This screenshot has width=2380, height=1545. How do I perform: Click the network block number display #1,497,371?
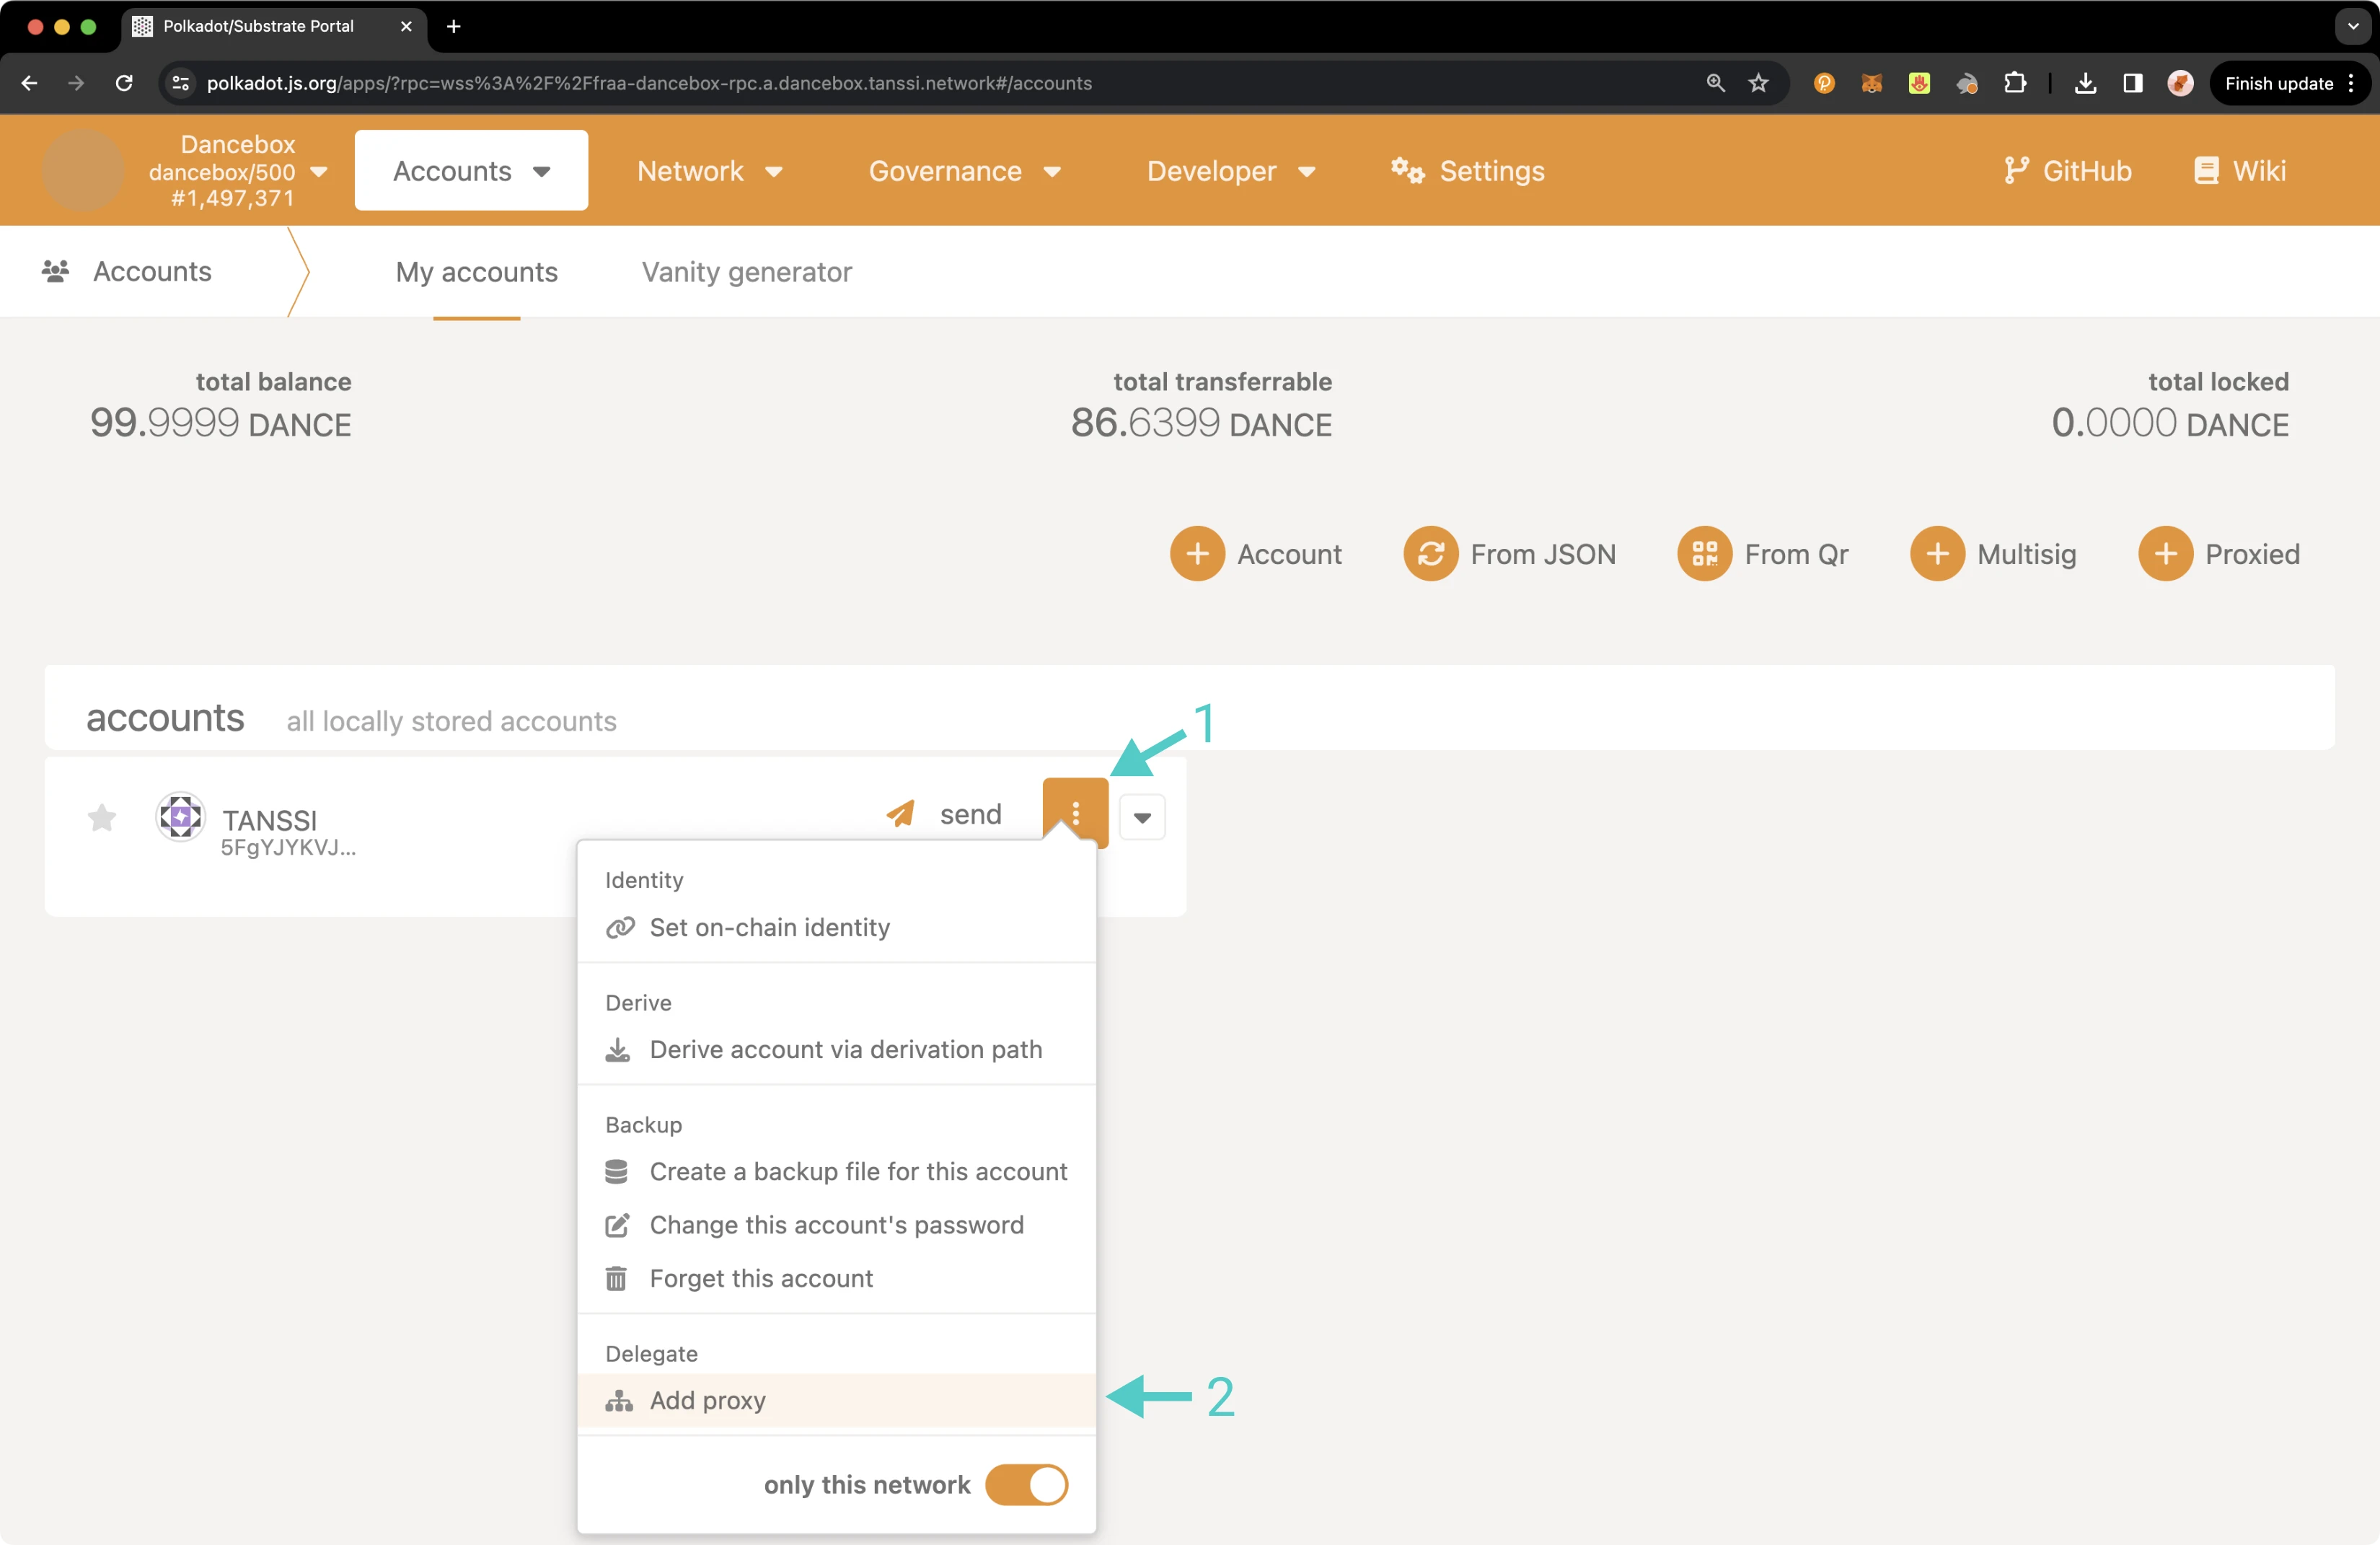pyautogui.click(x=236, y=196)
